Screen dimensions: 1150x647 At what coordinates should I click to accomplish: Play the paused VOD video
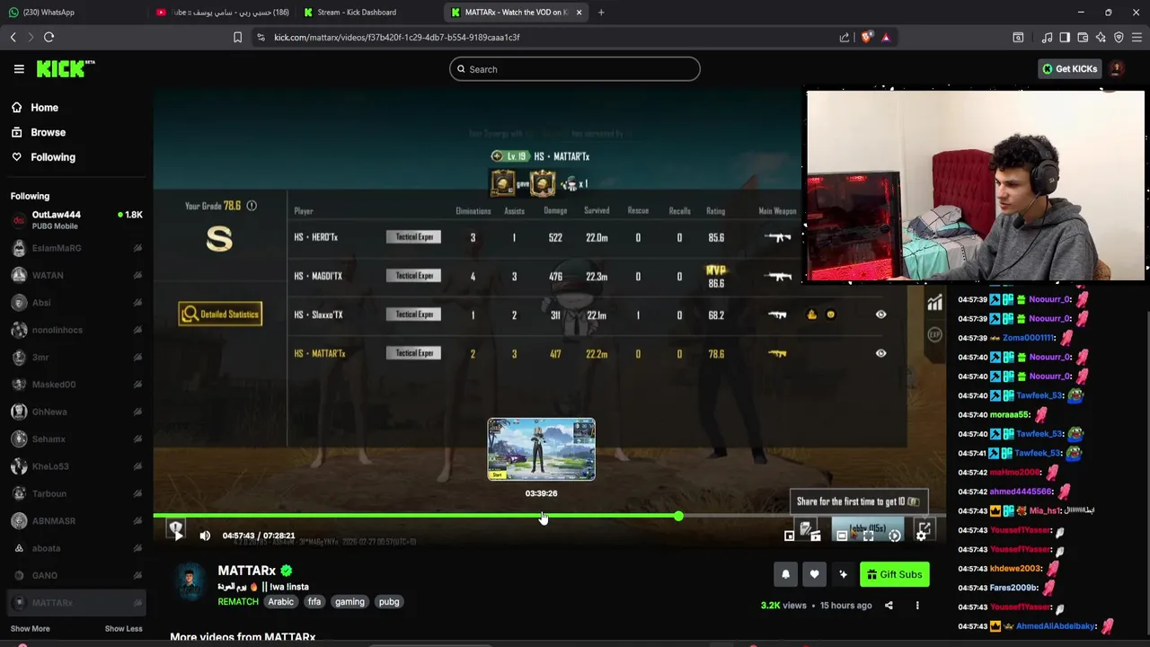pyautogui.click(x=177, y=535)
